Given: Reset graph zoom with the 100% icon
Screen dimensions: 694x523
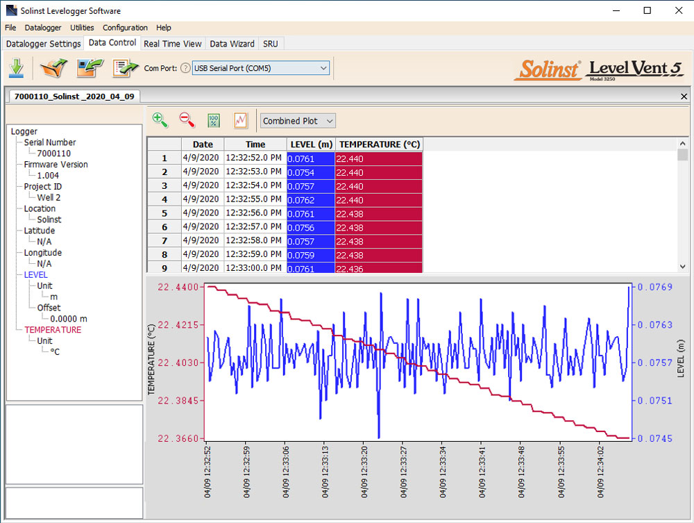Looking at the screenshot, I should 214,120.
